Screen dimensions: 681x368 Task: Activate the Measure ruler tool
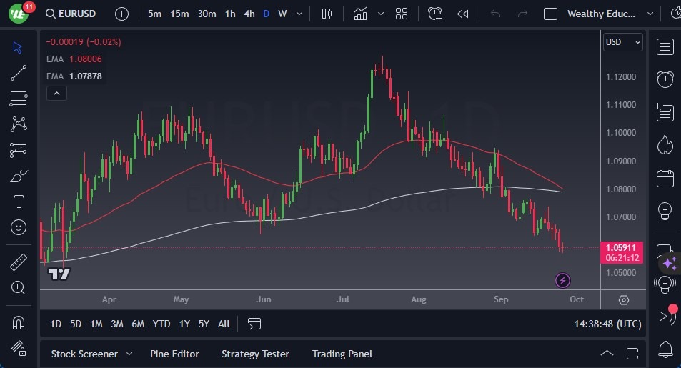click(19, 262)
